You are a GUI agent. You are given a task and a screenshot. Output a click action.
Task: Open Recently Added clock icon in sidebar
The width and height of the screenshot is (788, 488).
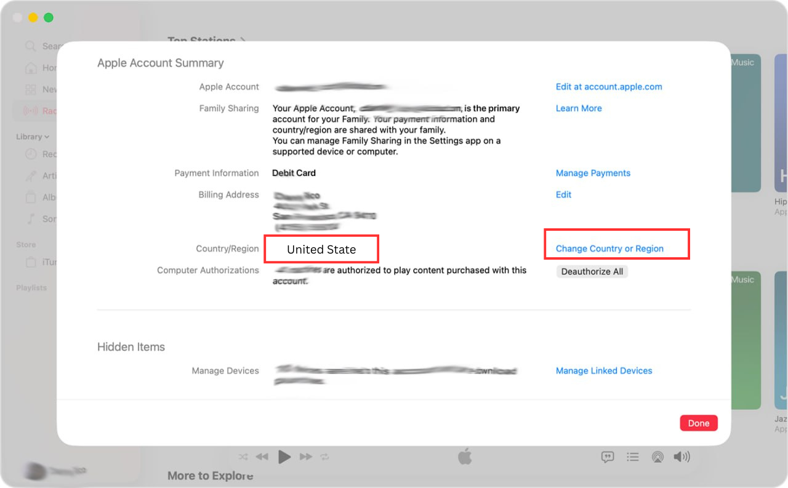coord(31,154)
